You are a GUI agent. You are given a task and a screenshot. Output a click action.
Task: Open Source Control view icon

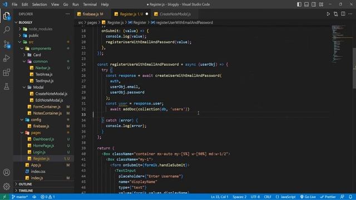point(7,44)
